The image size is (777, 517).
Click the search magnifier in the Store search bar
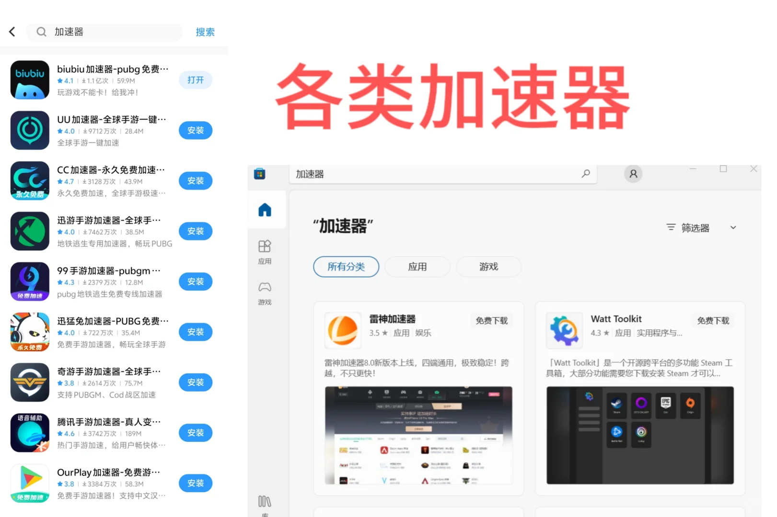pos(586,174)
